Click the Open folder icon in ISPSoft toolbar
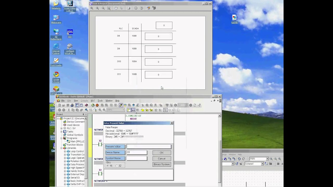Screen dimensions: 333x187 (x=63, y=105)
